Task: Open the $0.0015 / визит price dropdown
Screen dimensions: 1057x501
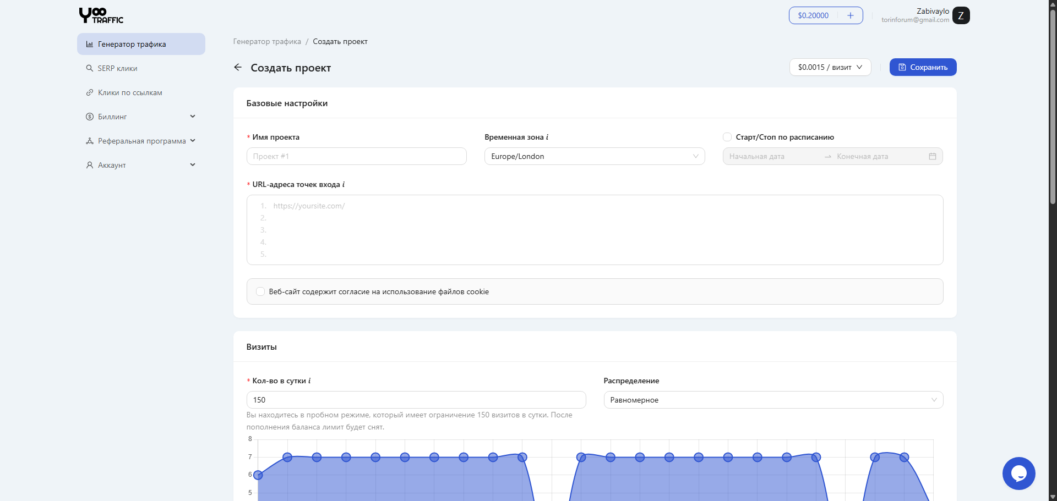Action: [x=830, y=67]
